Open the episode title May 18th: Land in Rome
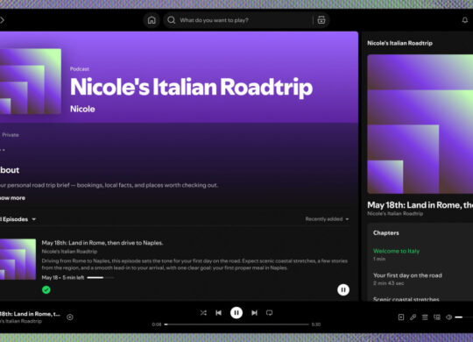 tap(102, 243)
